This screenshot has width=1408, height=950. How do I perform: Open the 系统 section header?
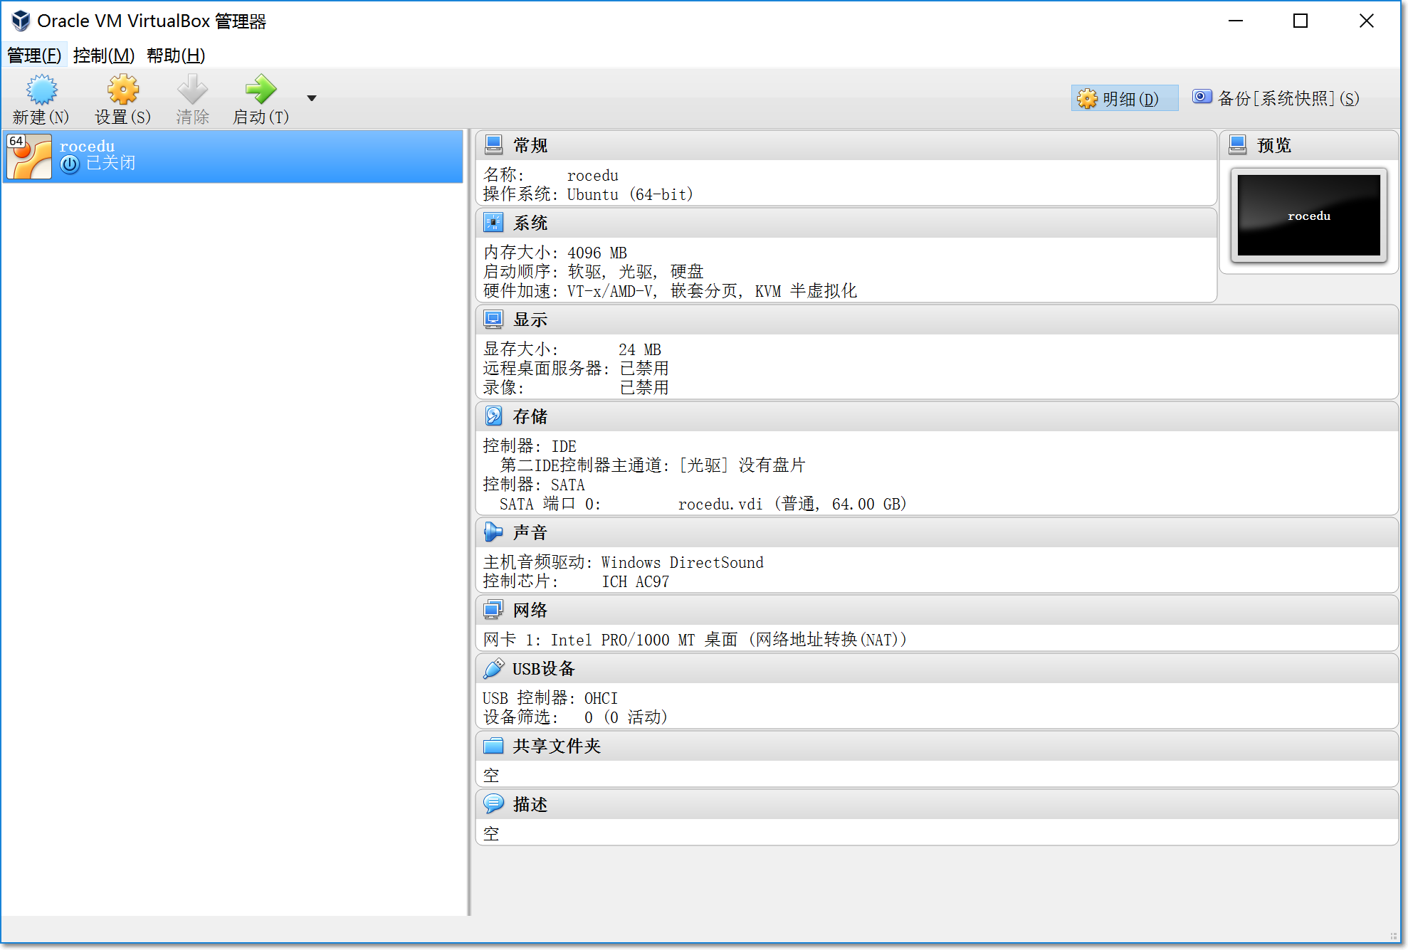pos(846,223)
